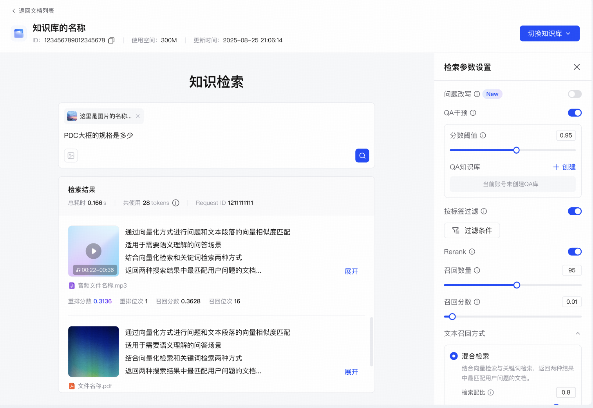Open the 过滤条件 filter button
This screenshot has height=408, width=593.
point(472,230)
